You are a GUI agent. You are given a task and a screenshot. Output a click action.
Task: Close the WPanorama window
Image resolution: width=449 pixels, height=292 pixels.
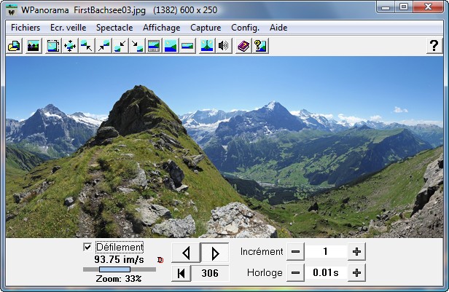pyautogui.click(x=429, y=7)
